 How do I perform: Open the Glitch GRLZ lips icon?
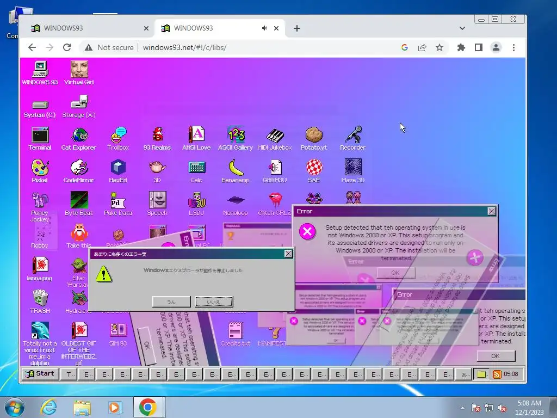(x=275, y=200)
